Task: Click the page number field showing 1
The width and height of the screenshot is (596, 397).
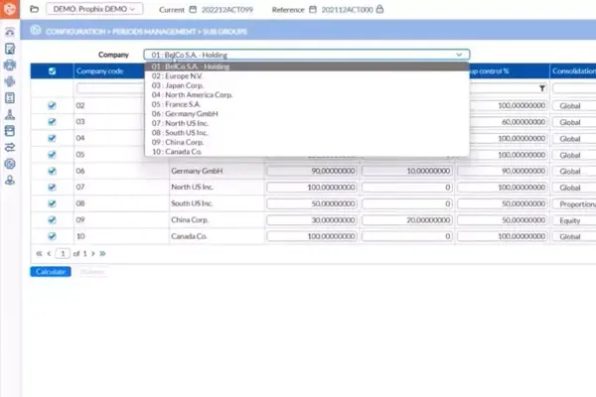Action: click(63, 253)
